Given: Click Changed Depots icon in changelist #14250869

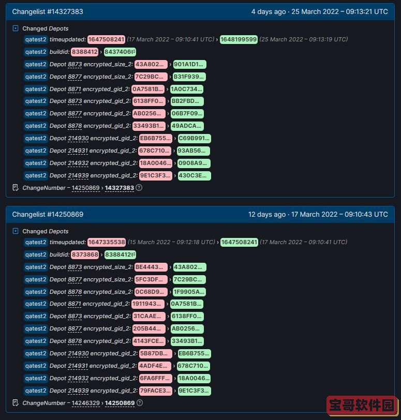Looking at the screenshot, I should click(x=16, y=231).
